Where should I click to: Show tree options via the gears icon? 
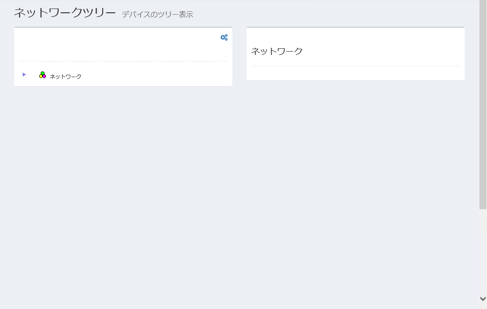(224, 37)
